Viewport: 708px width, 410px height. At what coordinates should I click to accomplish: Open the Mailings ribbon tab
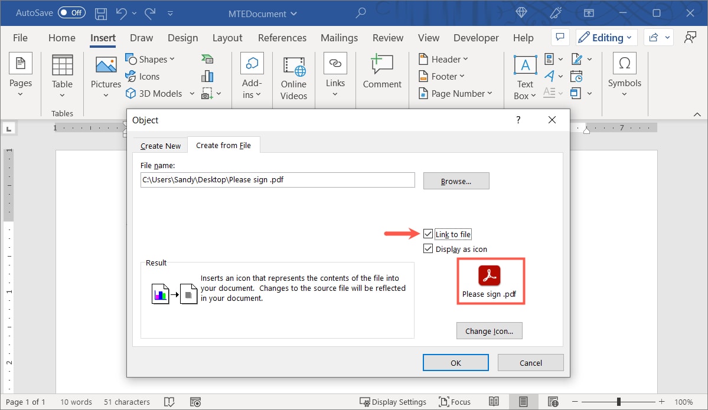[339, 37]
